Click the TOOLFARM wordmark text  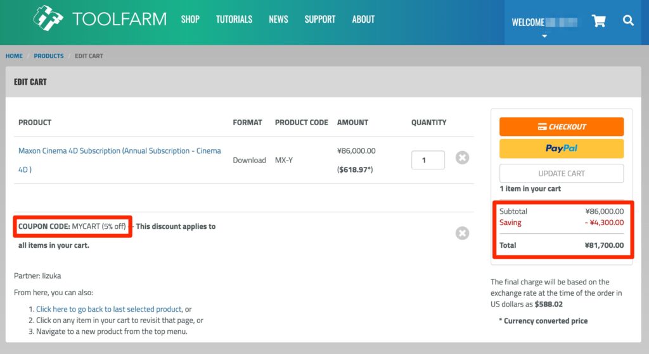[119, 19]
